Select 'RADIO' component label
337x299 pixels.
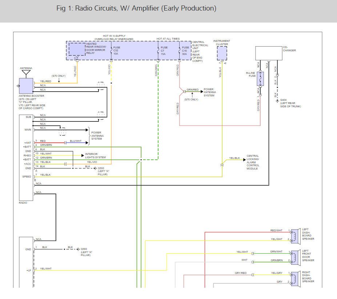[x=23, y=203]
